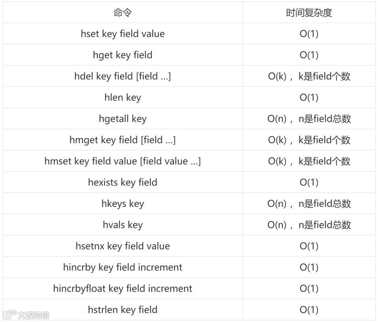378x322 pixels.
Task: Select 'hincrby key field increment' cell
Action: pos(123,267)
